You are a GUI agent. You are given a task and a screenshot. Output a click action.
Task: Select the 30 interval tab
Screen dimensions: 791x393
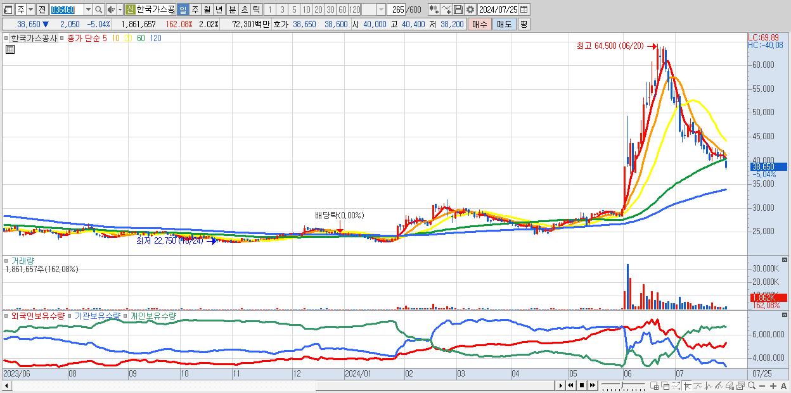[x=330, y=9]
